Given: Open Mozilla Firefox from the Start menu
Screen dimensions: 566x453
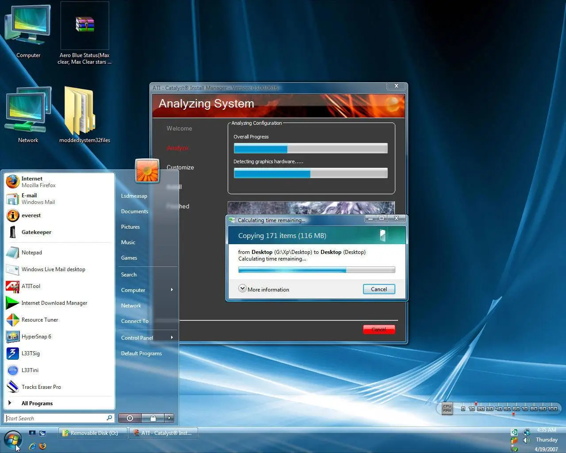Looking at the screenshot, I should pyautogui.click(x=59, y=182).
